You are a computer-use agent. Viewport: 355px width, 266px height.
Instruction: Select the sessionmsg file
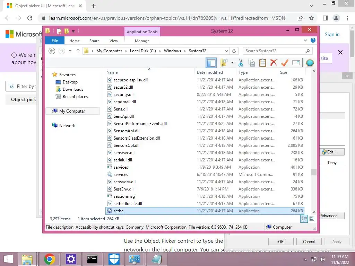click(x=205, y=196)
